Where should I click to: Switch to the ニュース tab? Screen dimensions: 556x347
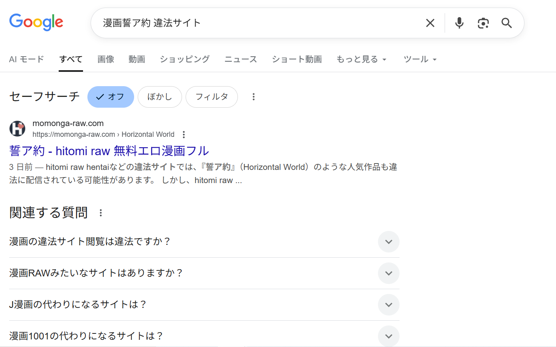click(x=240, y=59)
